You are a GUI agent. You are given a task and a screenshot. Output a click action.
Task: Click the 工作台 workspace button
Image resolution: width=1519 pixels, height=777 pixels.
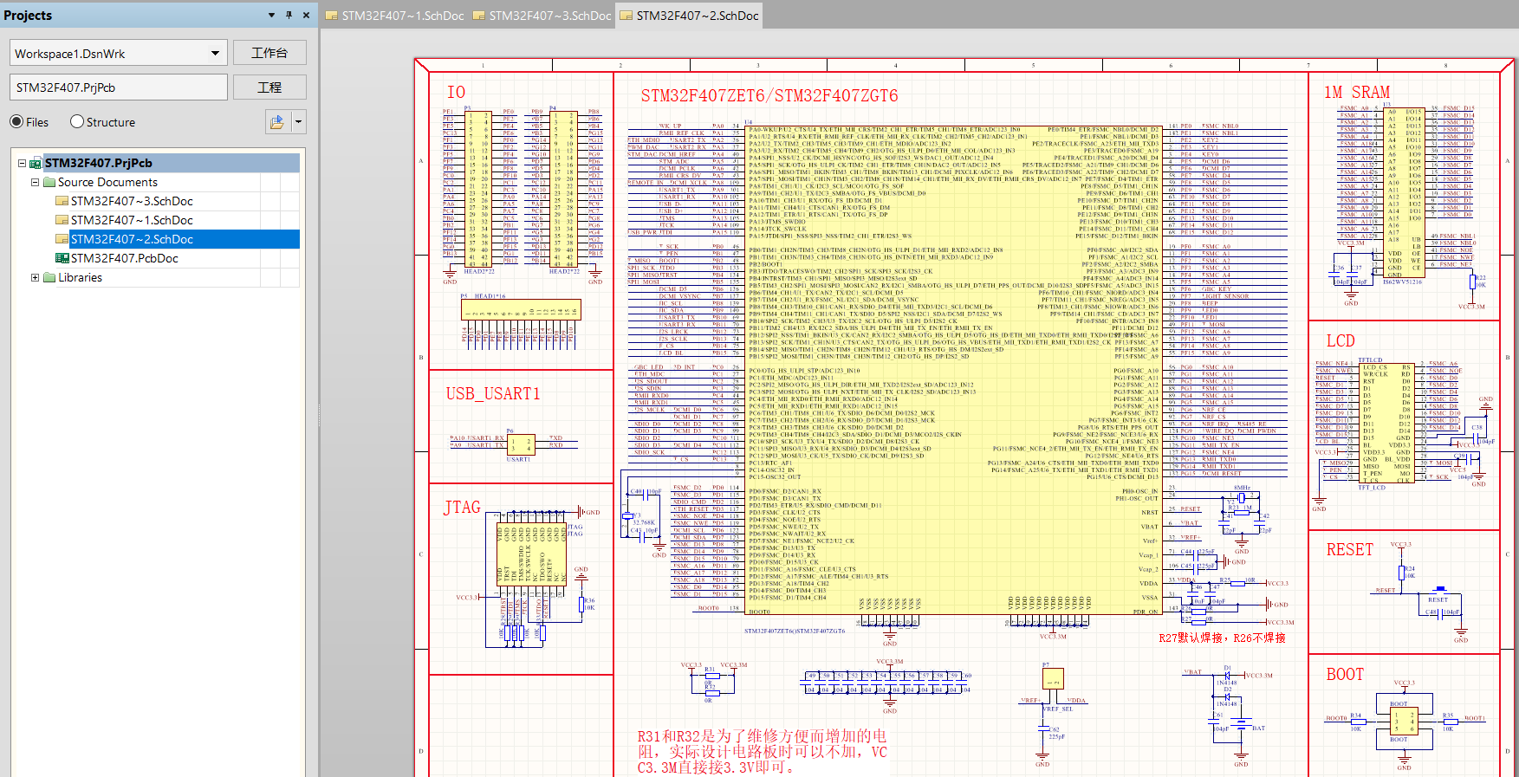pyautogui.click(x=269, y=53)
